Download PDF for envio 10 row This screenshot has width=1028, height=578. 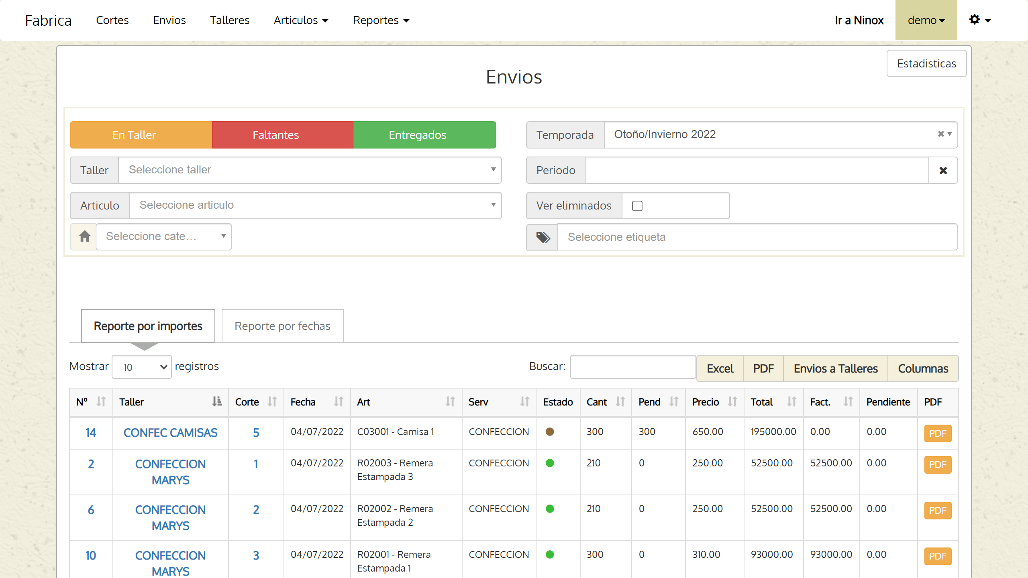[938, 556]
